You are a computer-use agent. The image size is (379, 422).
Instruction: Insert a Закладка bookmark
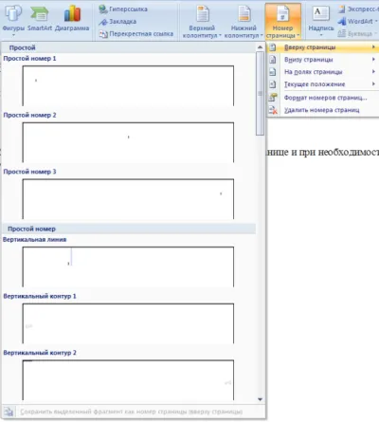pyautogui.click(x=117, y=22)
